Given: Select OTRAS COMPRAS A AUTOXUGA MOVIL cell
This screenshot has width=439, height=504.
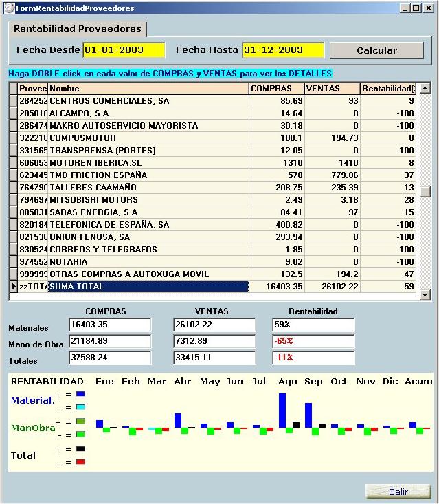Looking at the screenshot, I should [148, 274].
